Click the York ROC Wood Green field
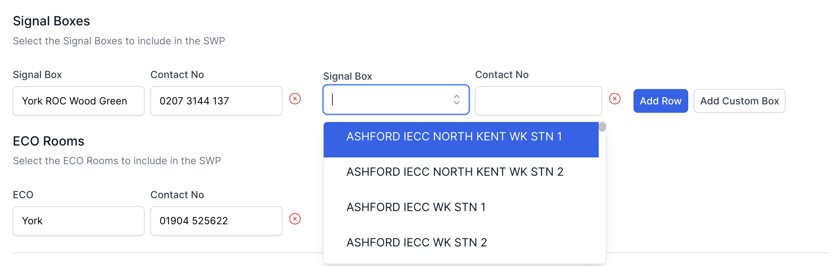The width and height of the screenshot is (838, 266). [78, 101]
